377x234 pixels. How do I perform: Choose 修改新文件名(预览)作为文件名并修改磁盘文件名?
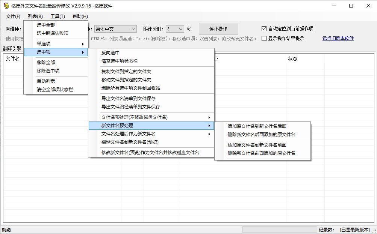click(151, 153)
